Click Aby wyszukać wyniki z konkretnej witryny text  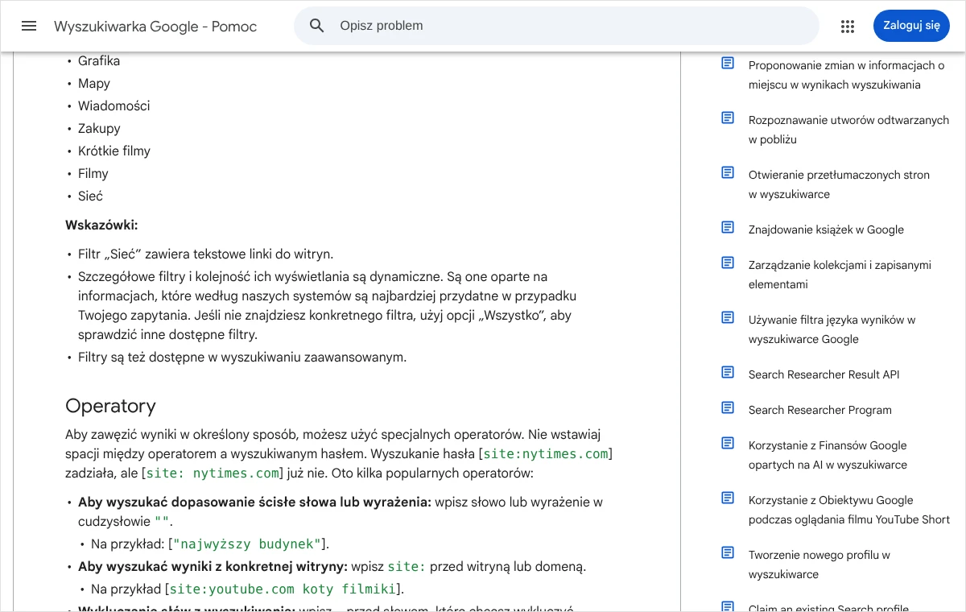tap(213, 567)
